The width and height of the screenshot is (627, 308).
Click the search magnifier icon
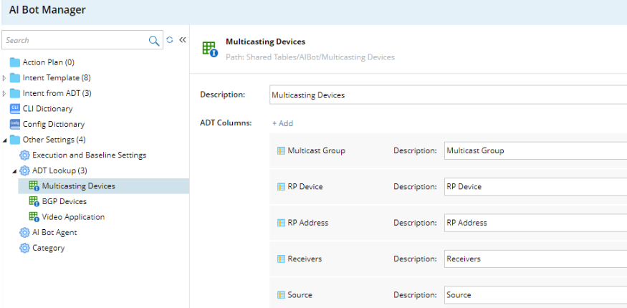pyautogui.click(x=154, y=41)
